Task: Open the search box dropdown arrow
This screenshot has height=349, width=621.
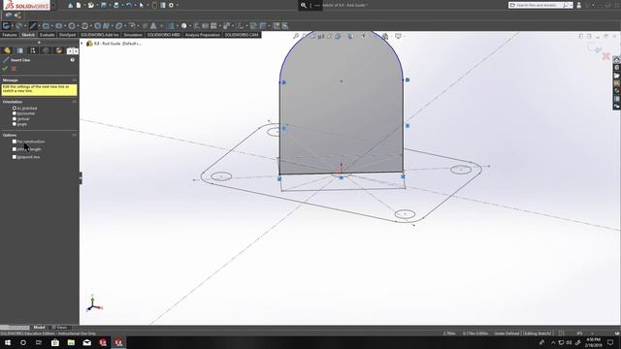Action: (x=571, y=5)
